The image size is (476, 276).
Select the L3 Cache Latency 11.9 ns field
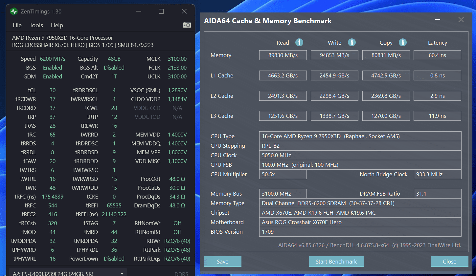pos(437,116)
